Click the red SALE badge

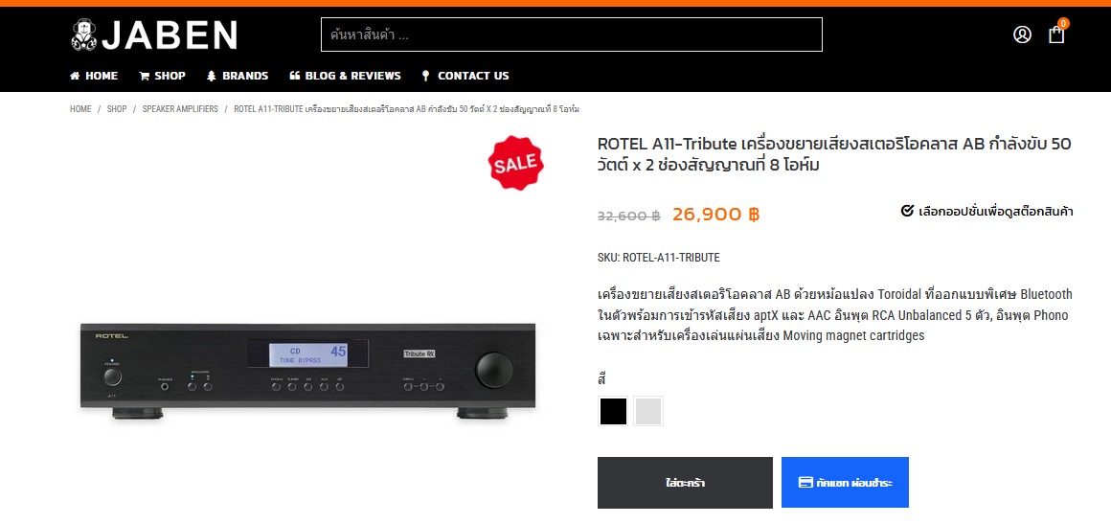[515, 163]
